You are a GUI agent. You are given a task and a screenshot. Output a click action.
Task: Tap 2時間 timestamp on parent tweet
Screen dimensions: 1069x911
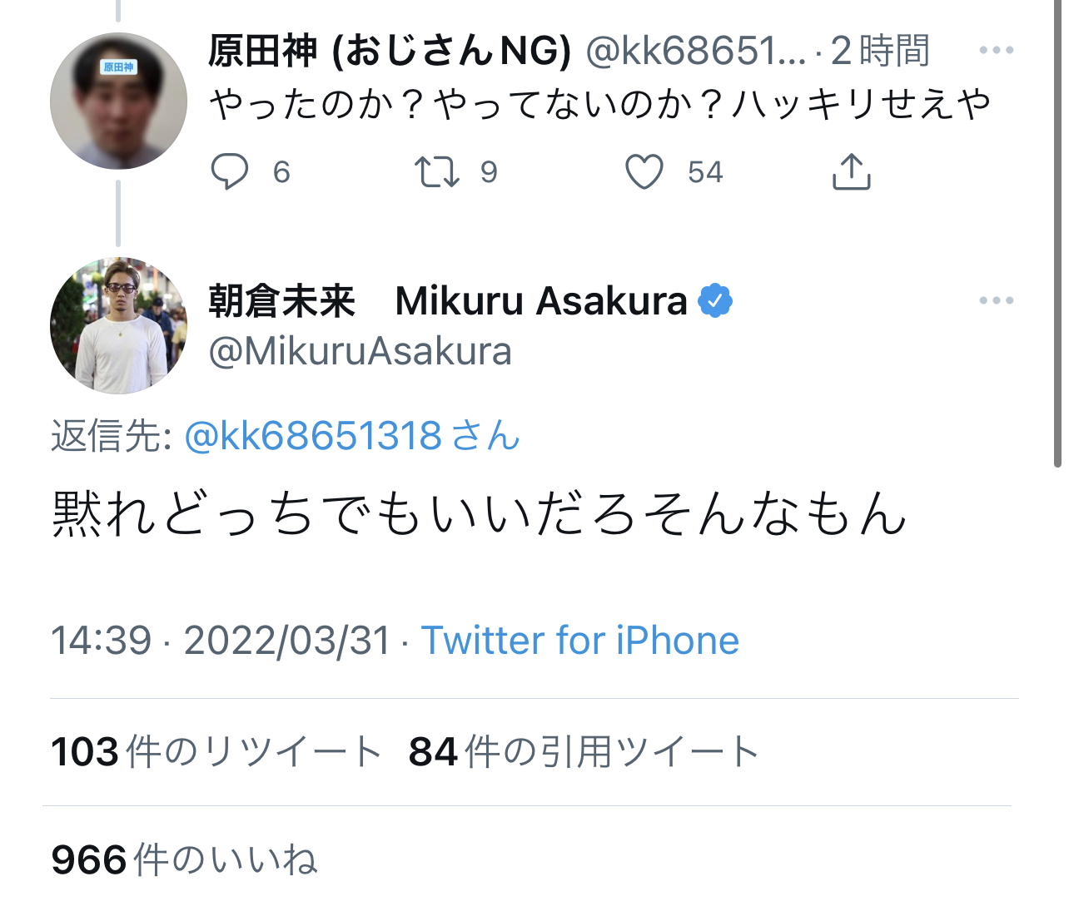(x=880, y=52)
